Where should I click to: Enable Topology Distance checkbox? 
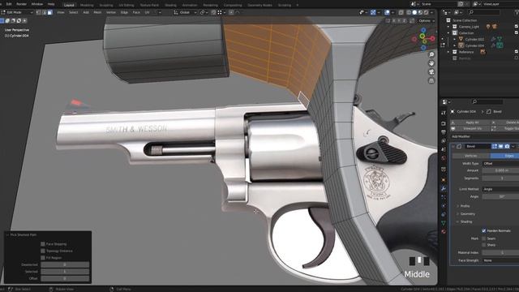(x=43, y=251)
